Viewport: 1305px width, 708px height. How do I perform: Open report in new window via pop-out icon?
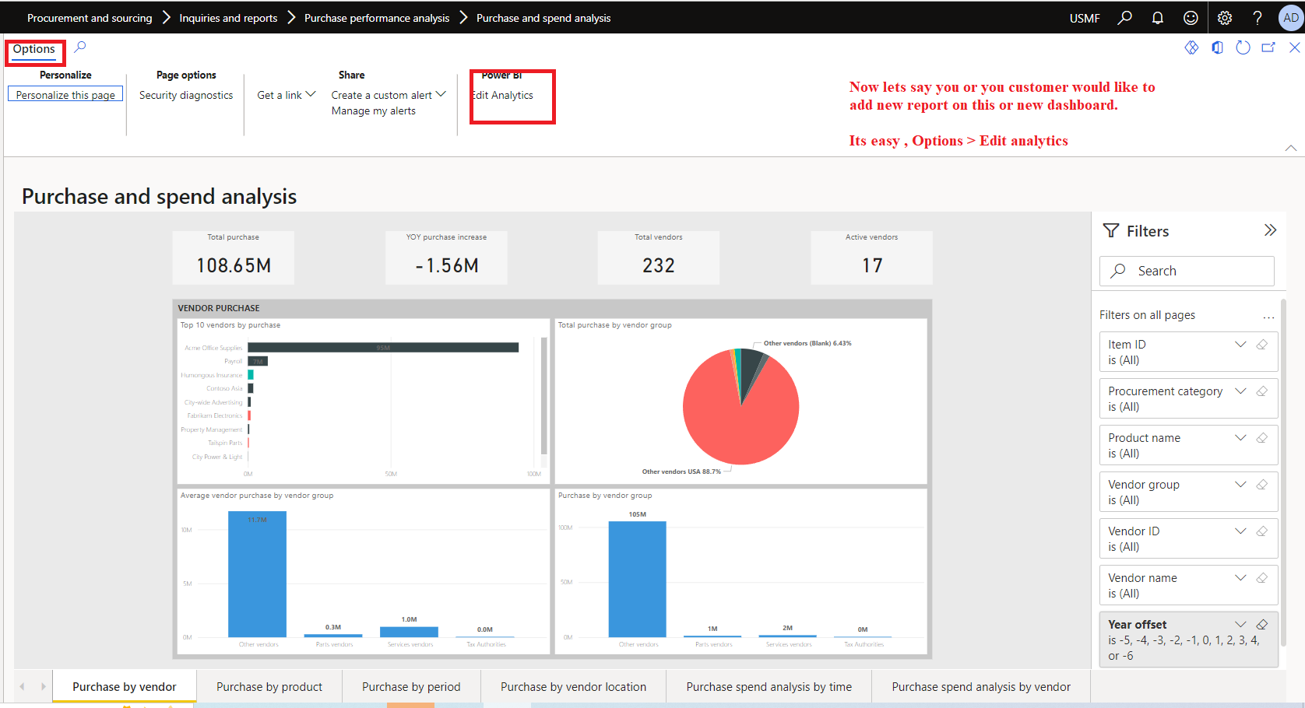click(x=1268, y=47)
